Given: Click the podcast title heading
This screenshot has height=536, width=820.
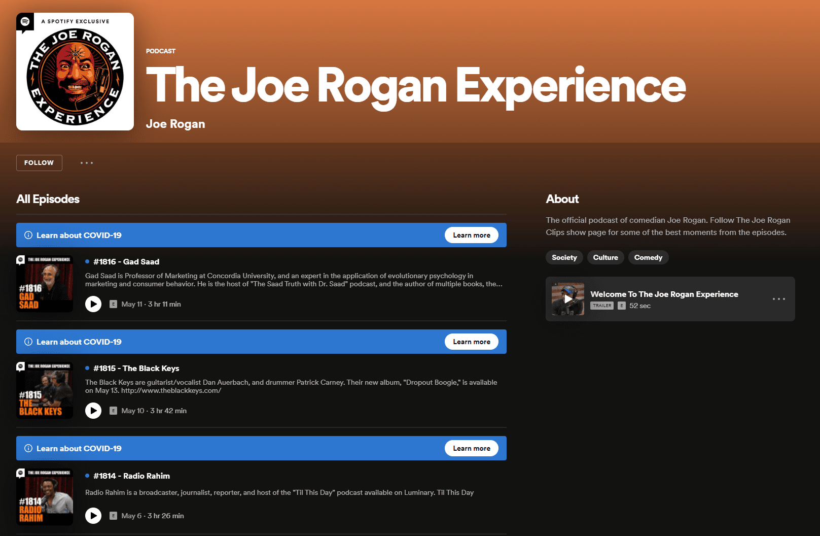Looking at the screenshot, I should tap(416, 86).
